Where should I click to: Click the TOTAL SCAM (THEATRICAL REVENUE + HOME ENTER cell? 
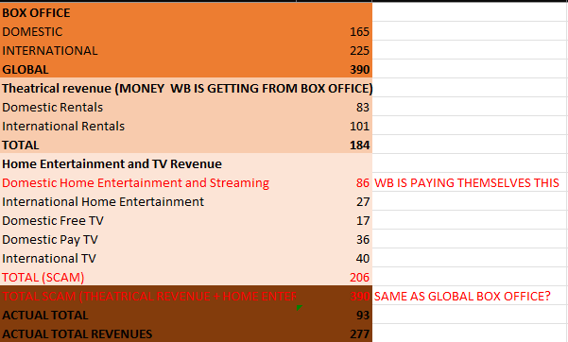(x=149, y=297)
